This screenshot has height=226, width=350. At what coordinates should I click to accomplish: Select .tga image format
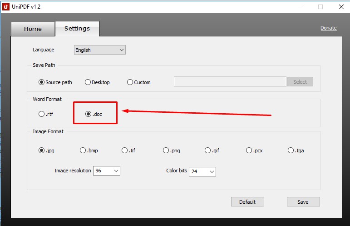point(296,151)
